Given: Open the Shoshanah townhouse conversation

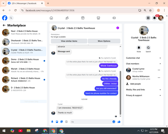Looking at the screenshot, I should click(24, 42).
